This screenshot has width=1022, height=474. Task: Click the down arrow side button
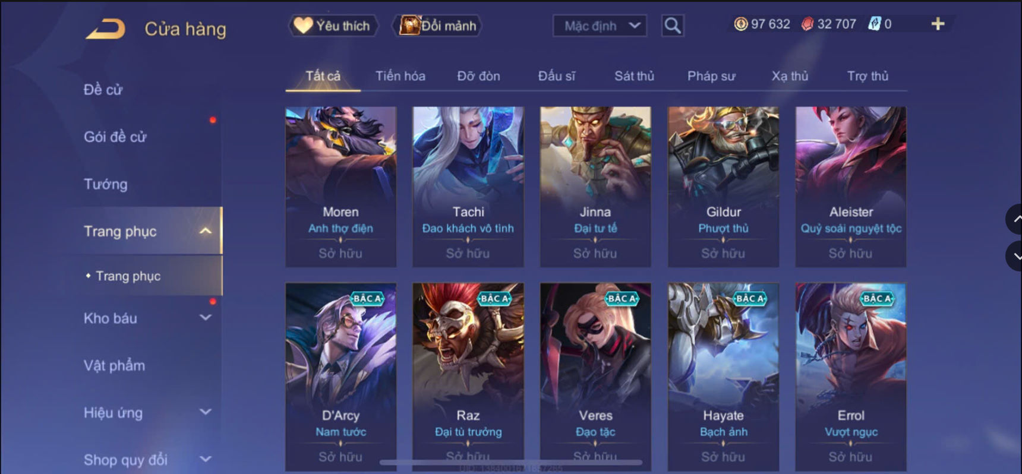click(1015, 256)
